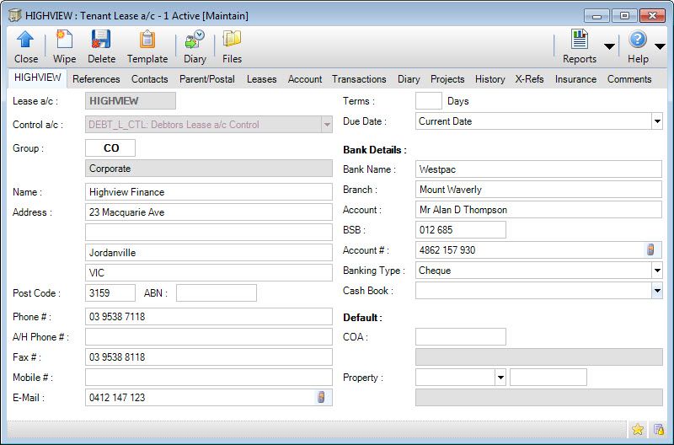Click the Help question mark icon
Viewport: 674px width, 445px height.
pos(638,40)
